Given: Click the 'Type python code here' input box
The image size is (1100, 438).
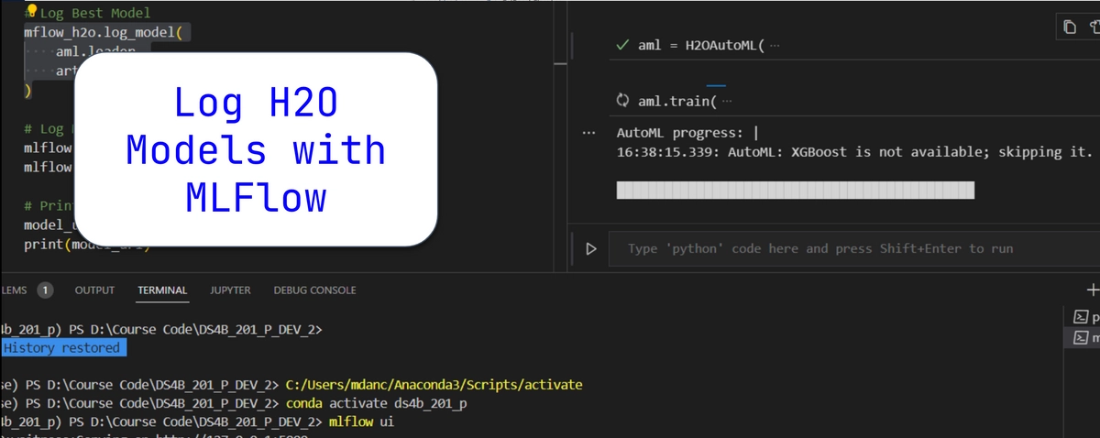Looking at the screenshot, I should [852, 248].
